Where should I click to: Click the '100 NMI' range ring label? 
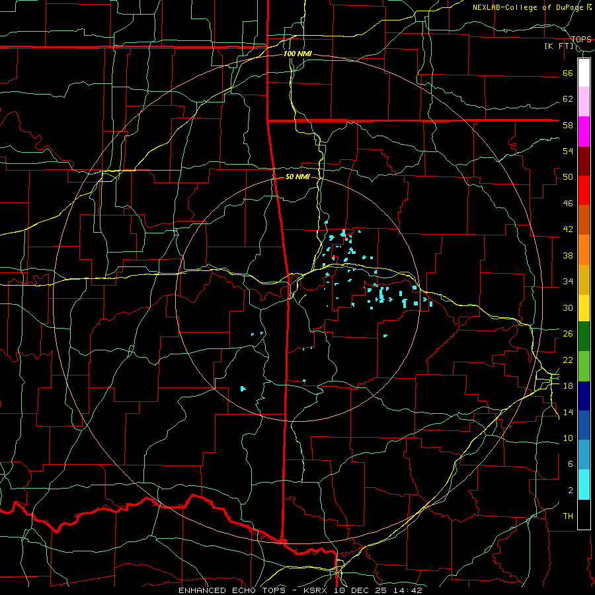click(297, 54)
